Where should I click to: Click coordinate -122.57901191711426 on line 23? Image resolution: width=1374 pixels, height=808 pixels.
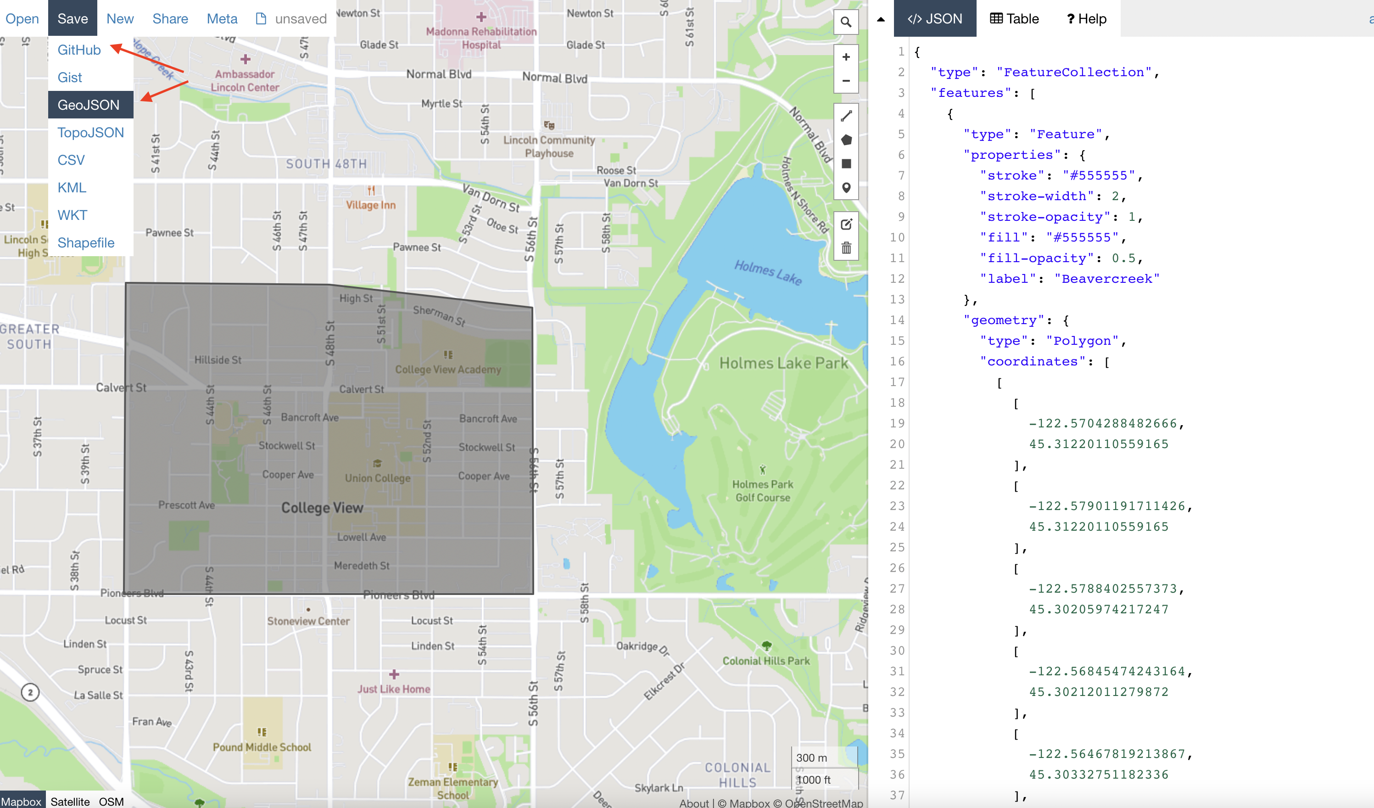point(1107,506)
